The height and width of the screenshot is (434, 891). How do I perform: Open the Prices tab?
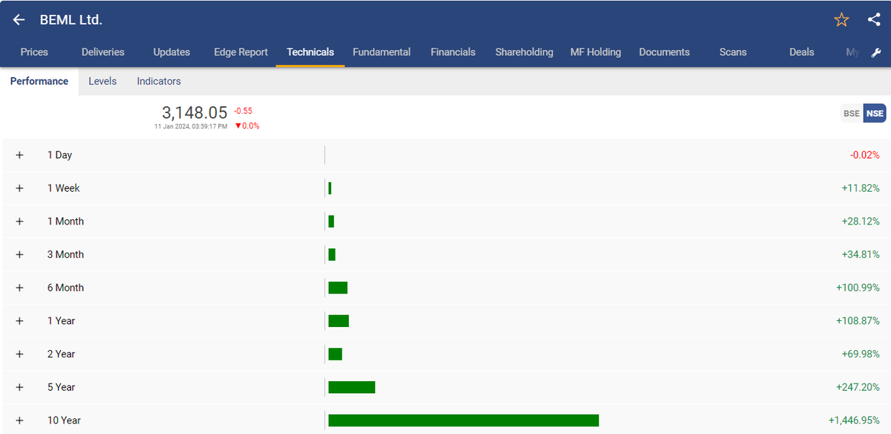34,52
